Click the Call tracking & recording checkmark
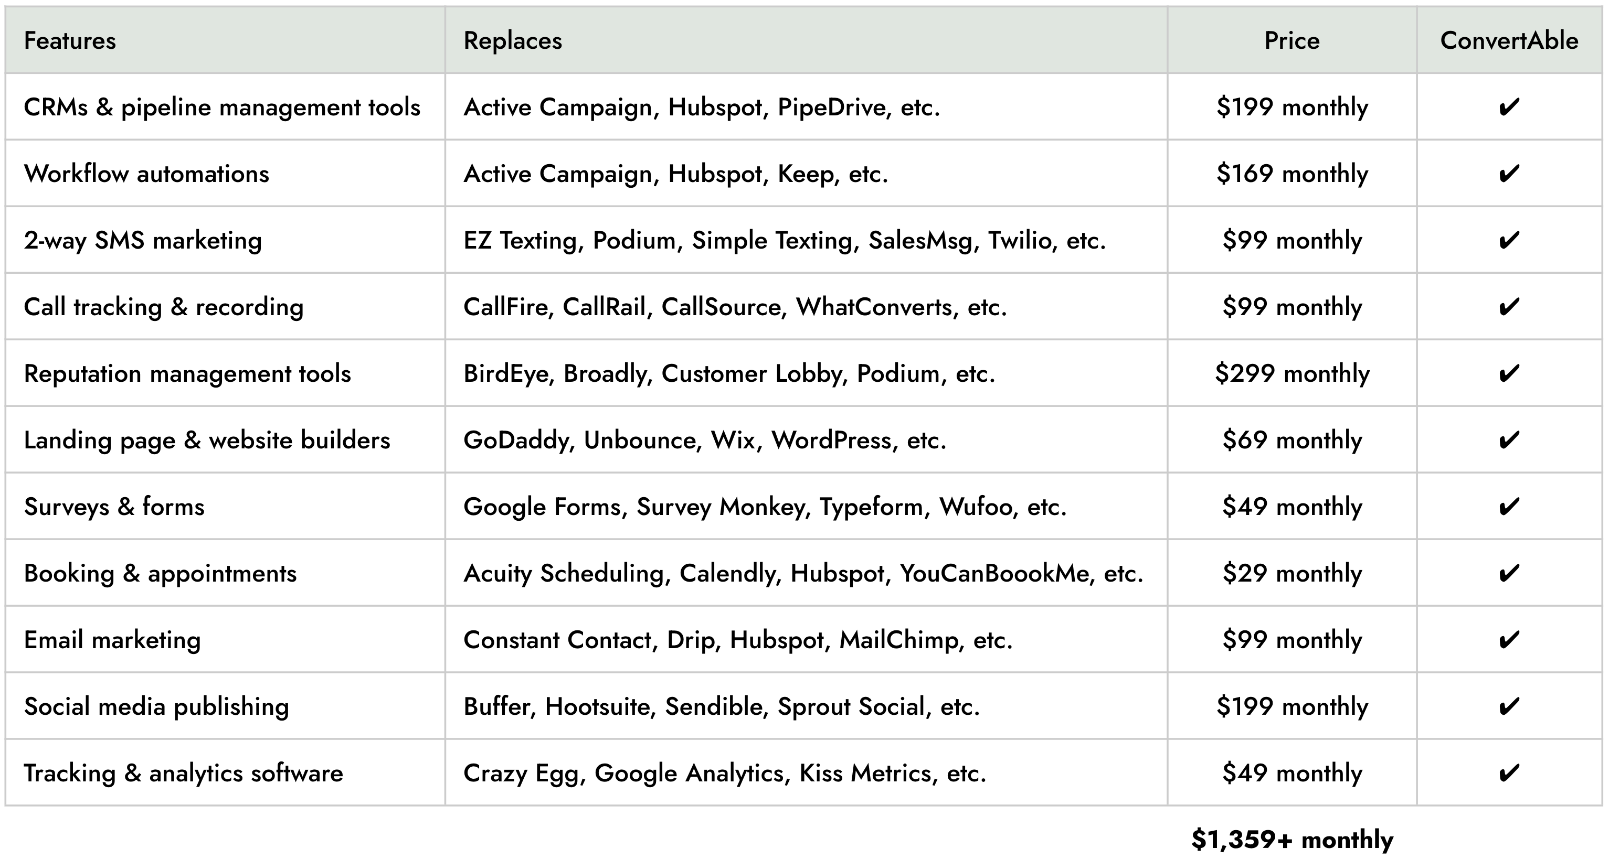Screen dimensions: 1609x859 [x=1509, y=307]
